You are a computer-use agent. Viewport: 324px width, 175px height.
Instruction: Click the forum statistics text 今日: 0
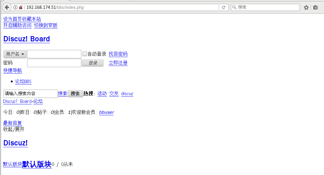pyautogui.click(x=11, y=112)
